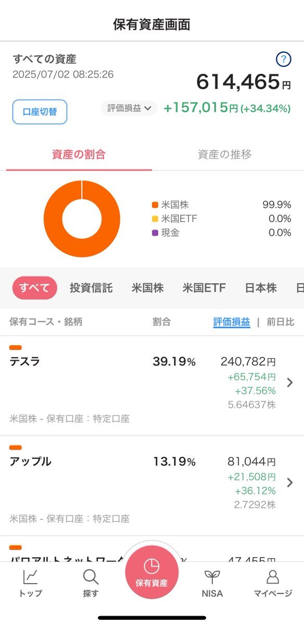
Task: Open the マイページ person icon
Action: [273, 577]
